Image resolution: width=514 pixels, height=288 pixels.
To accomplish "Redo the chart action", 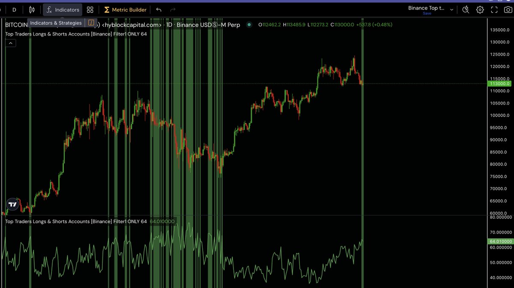I will (x=173, y=9).
